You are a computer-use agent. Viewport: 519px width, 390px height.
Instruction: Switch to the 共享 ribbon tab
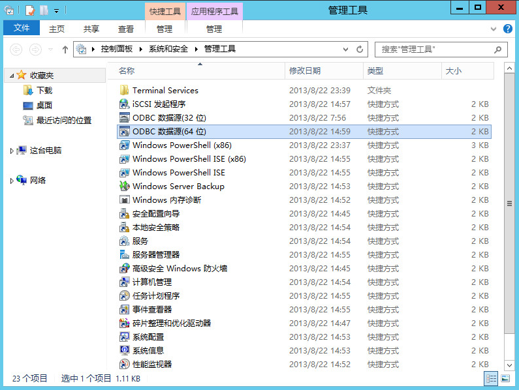pyautogui.click(x=91, y=29)
